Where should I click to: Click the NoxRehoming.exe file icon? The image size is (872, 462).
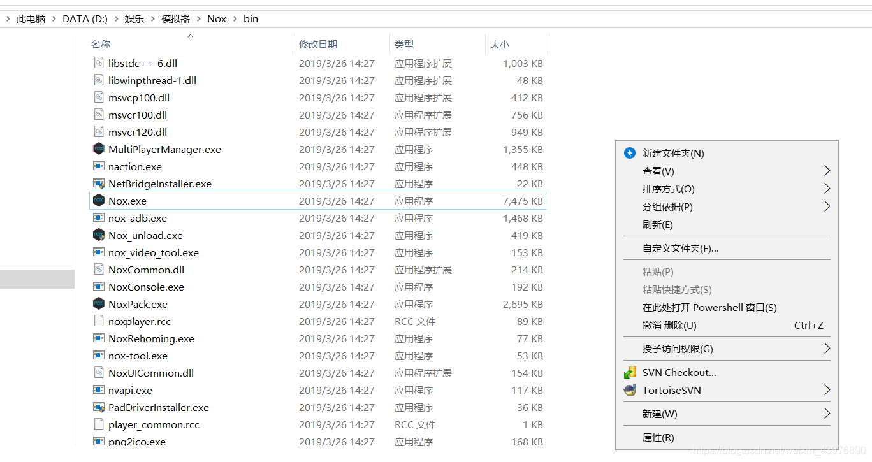pos(99,338)
